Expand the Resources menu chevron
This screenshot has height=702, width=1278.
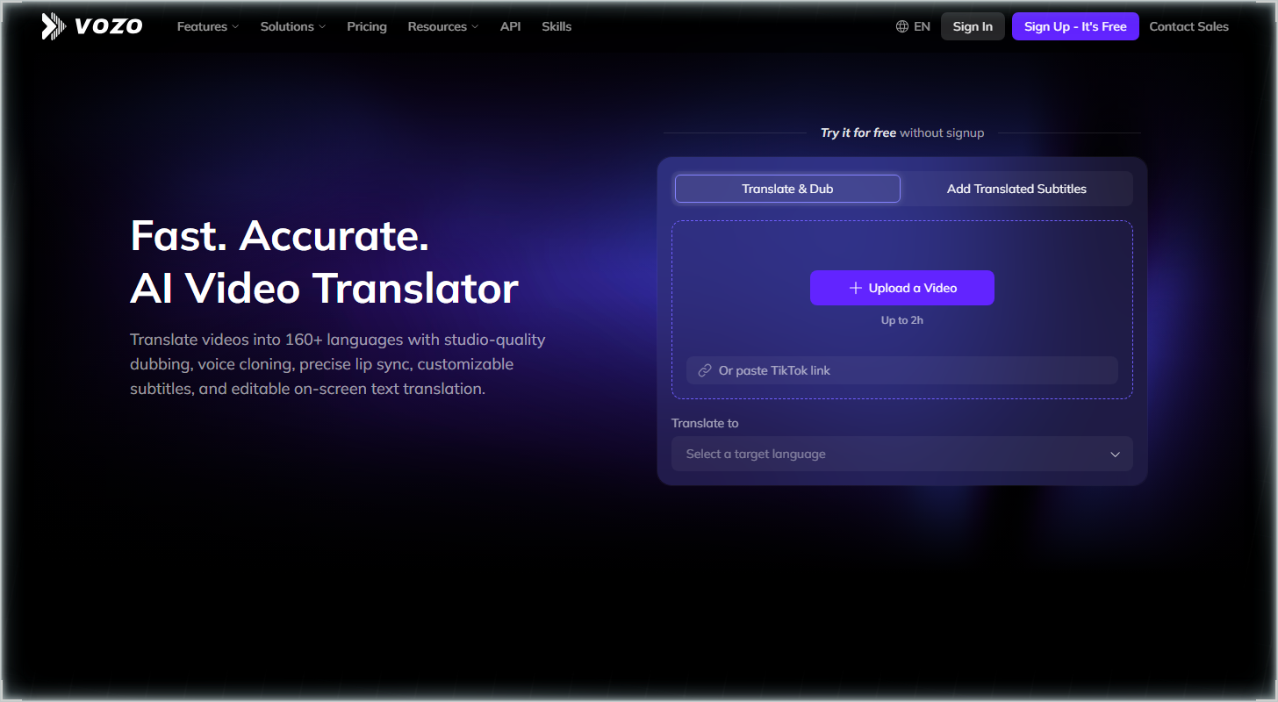tap(475, 27)
